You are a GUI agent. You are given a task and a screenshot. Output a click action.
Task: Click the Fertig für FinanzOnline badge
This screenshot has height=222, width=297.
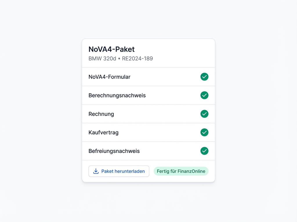[181, 171]
